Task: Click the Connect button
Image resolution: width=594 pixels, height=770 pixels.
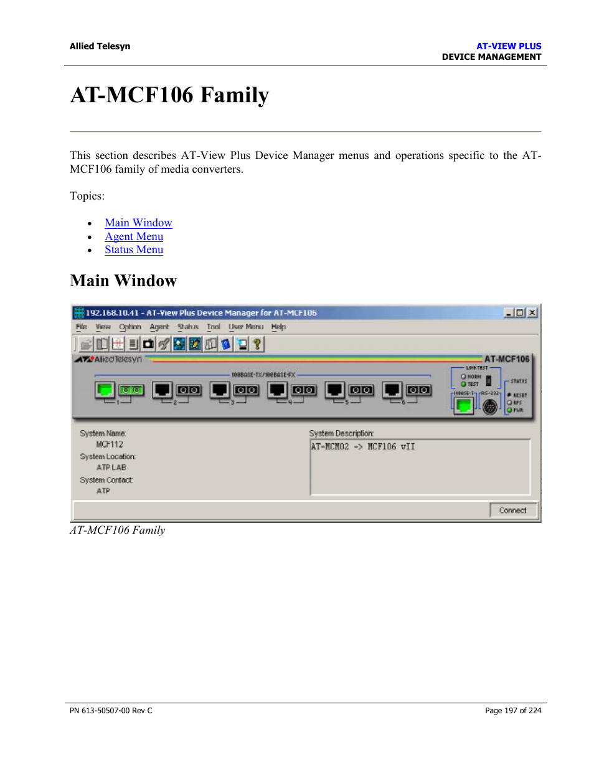Action: click(512, 510)
